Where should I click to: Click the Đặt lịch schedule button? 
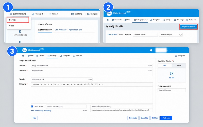[x=155, y=118]
